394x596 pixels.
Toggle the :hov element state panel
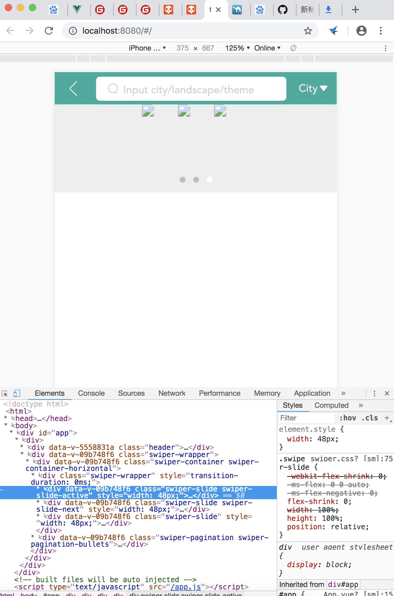click(x=348, y=418)
